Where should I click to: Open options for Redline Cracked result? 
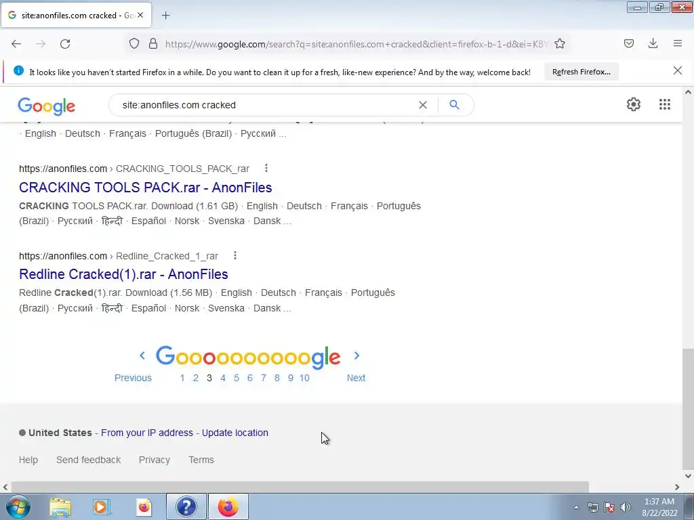pos(235,255)
